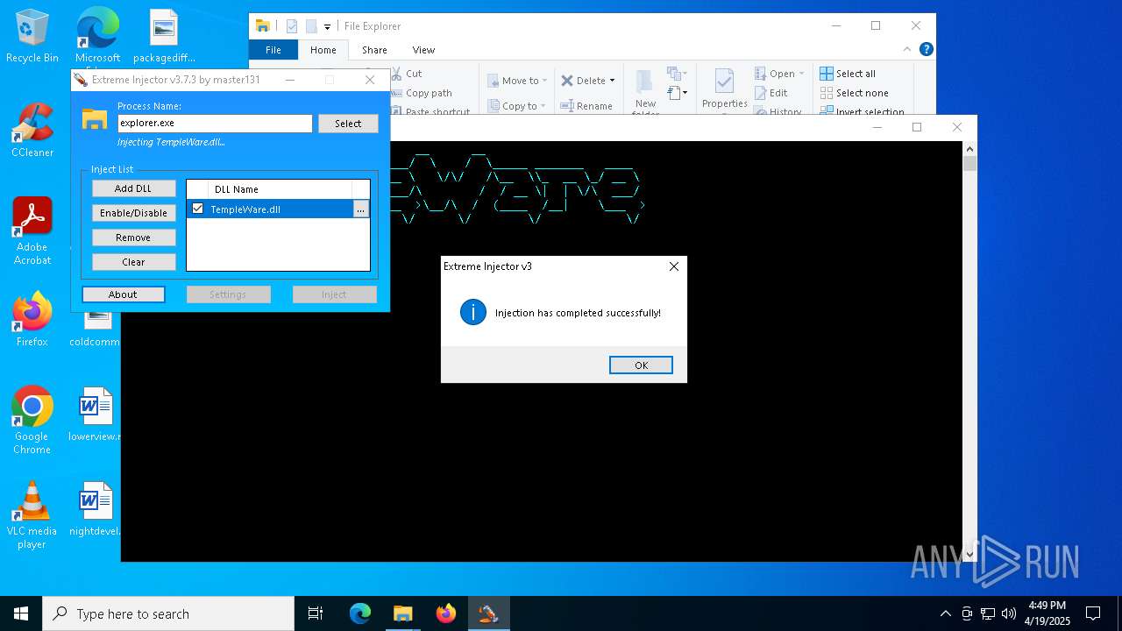Click Extreme Injector icon in taskbar
The width and height of the screenshot is (1122, 631).
click(x=488, y=613)
